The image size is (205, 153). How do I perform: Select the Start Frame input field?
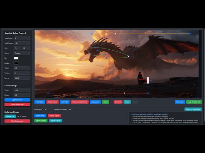(22, 38)
